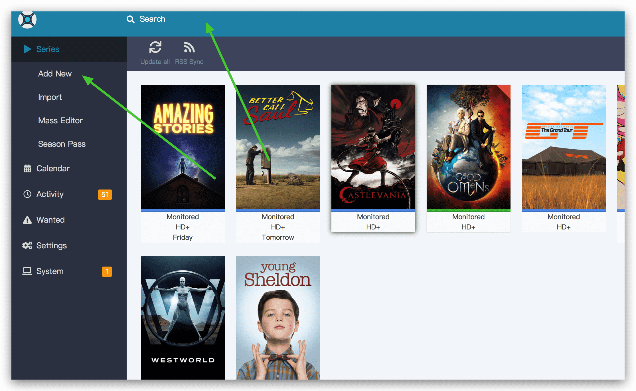This screenshot has height=391, width=636.
Task: Click Monitored under The Grand Tour
Action: pos(564,217)
